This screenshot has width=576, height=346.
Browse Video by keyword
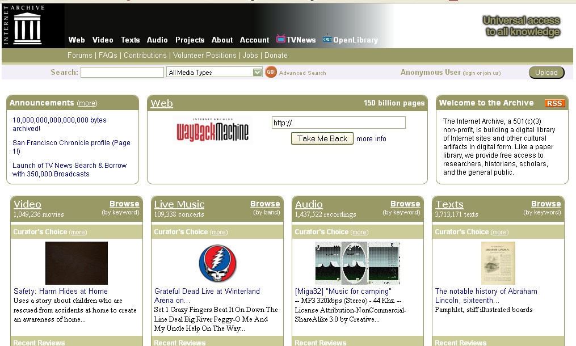click(124, 204)
